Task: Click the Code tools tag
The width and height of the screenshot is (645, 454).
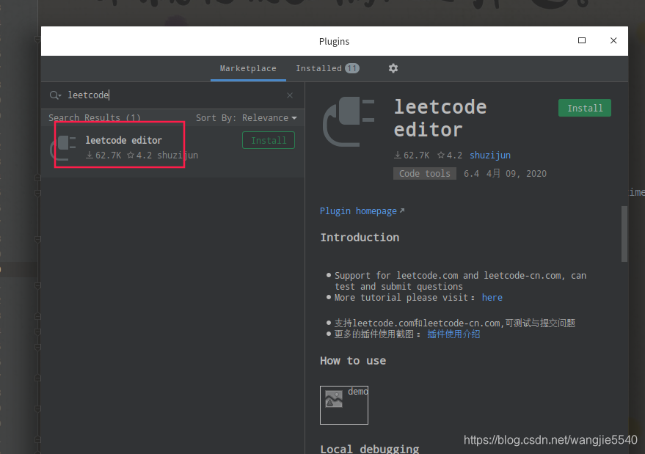Action: tap(425, 174)
